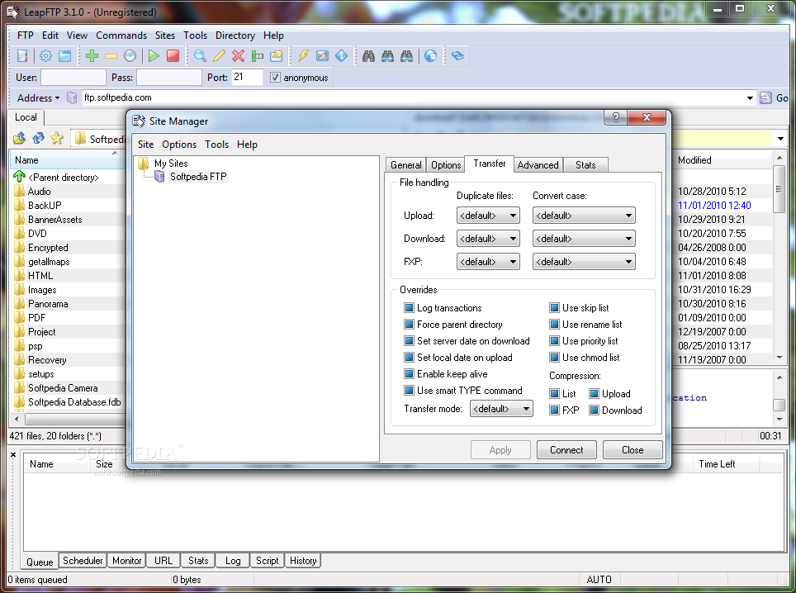Viewport: 796px width, 593px height.
Task: Click the yellow minus remove icon
Action: click(111, 56)
